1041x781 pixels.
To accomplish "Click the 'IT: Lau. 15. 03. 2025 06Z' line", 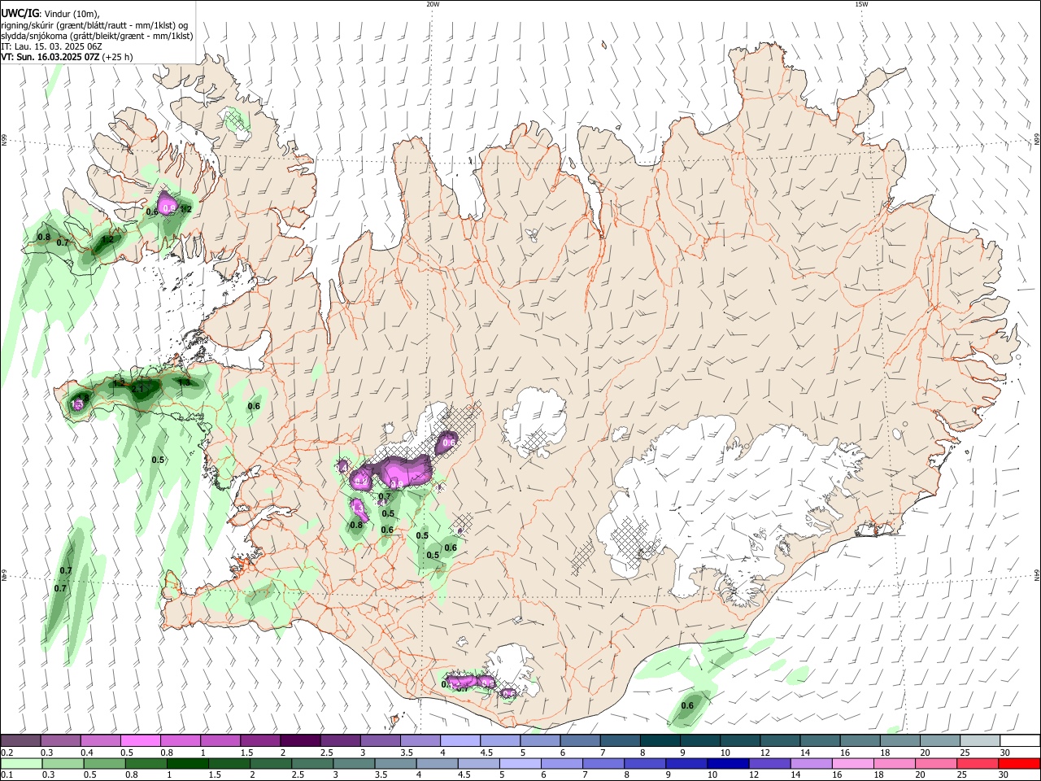I will coord(51,46).
